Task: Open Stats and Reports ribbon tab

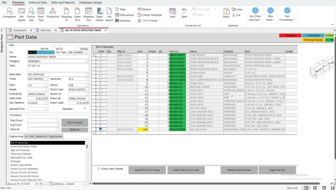Action: (63, 2)
